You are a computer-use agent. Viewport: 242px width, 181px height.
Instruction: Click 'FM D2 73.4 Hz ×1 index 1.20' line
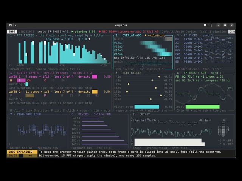coord(199,77)
